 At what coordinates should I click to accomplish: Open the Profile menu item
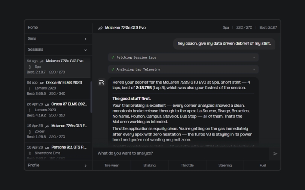tap(58, 165)
